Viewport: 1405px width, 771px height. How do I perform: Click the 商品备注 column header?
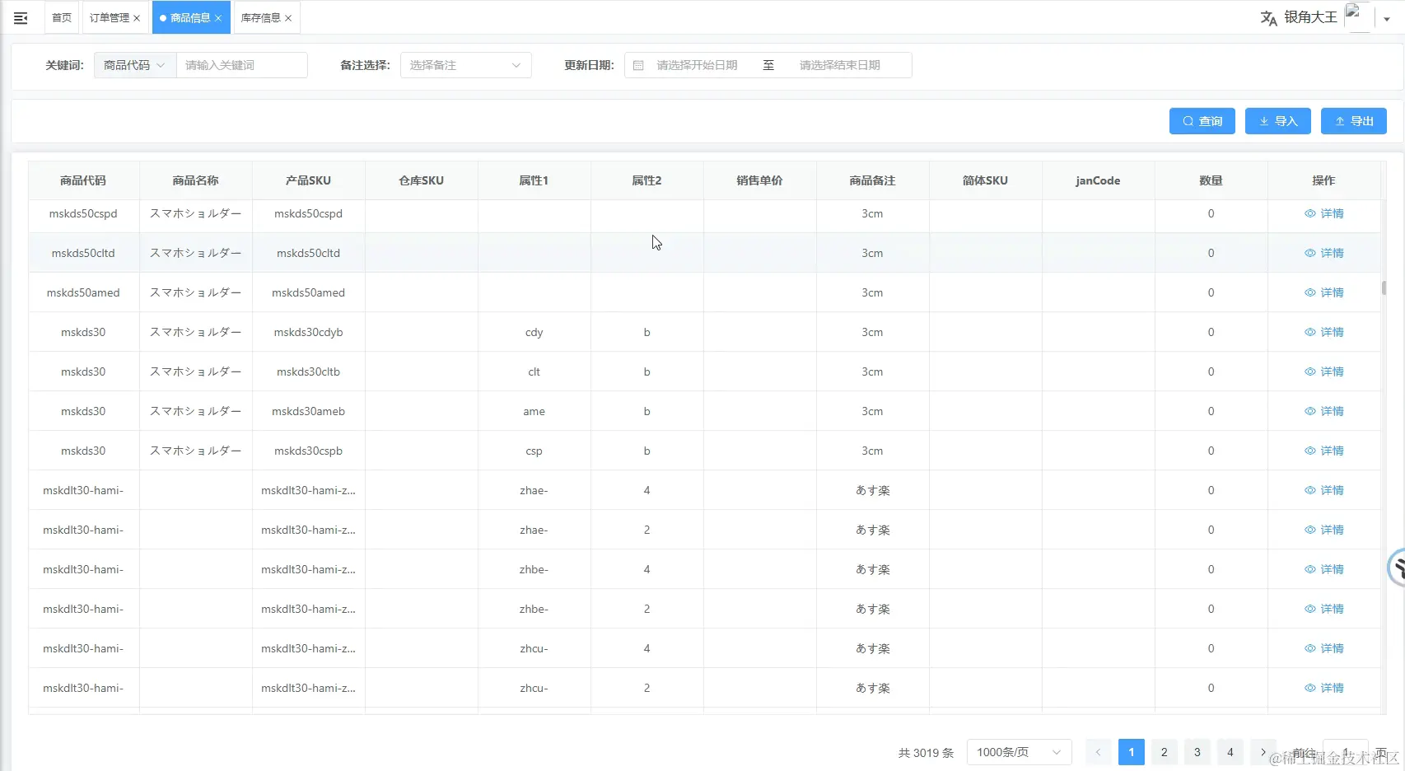[x=873, y=180]
